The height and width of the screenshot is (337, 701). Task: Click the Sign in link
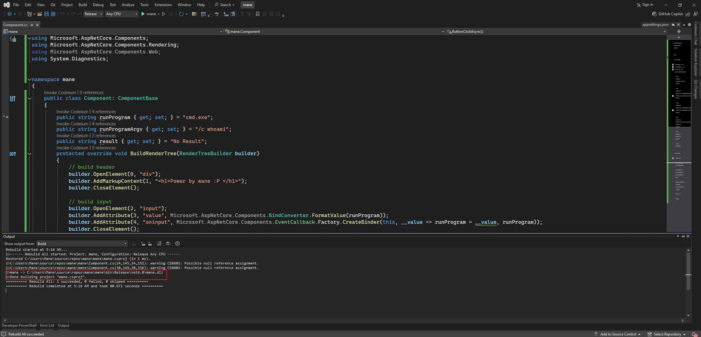645,5
